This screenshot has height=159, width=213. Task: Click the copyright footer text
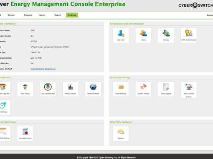pyautogui.click(x=106, y=157)
